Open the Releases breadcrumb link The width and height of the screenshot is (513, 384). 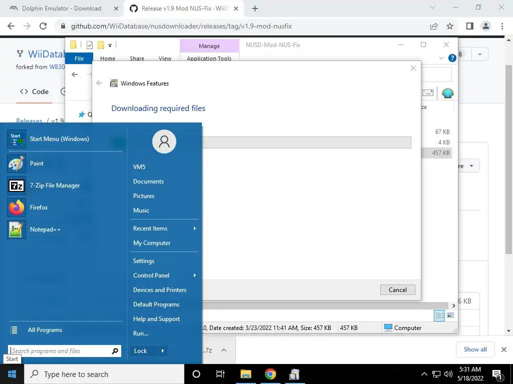(29, 121)
